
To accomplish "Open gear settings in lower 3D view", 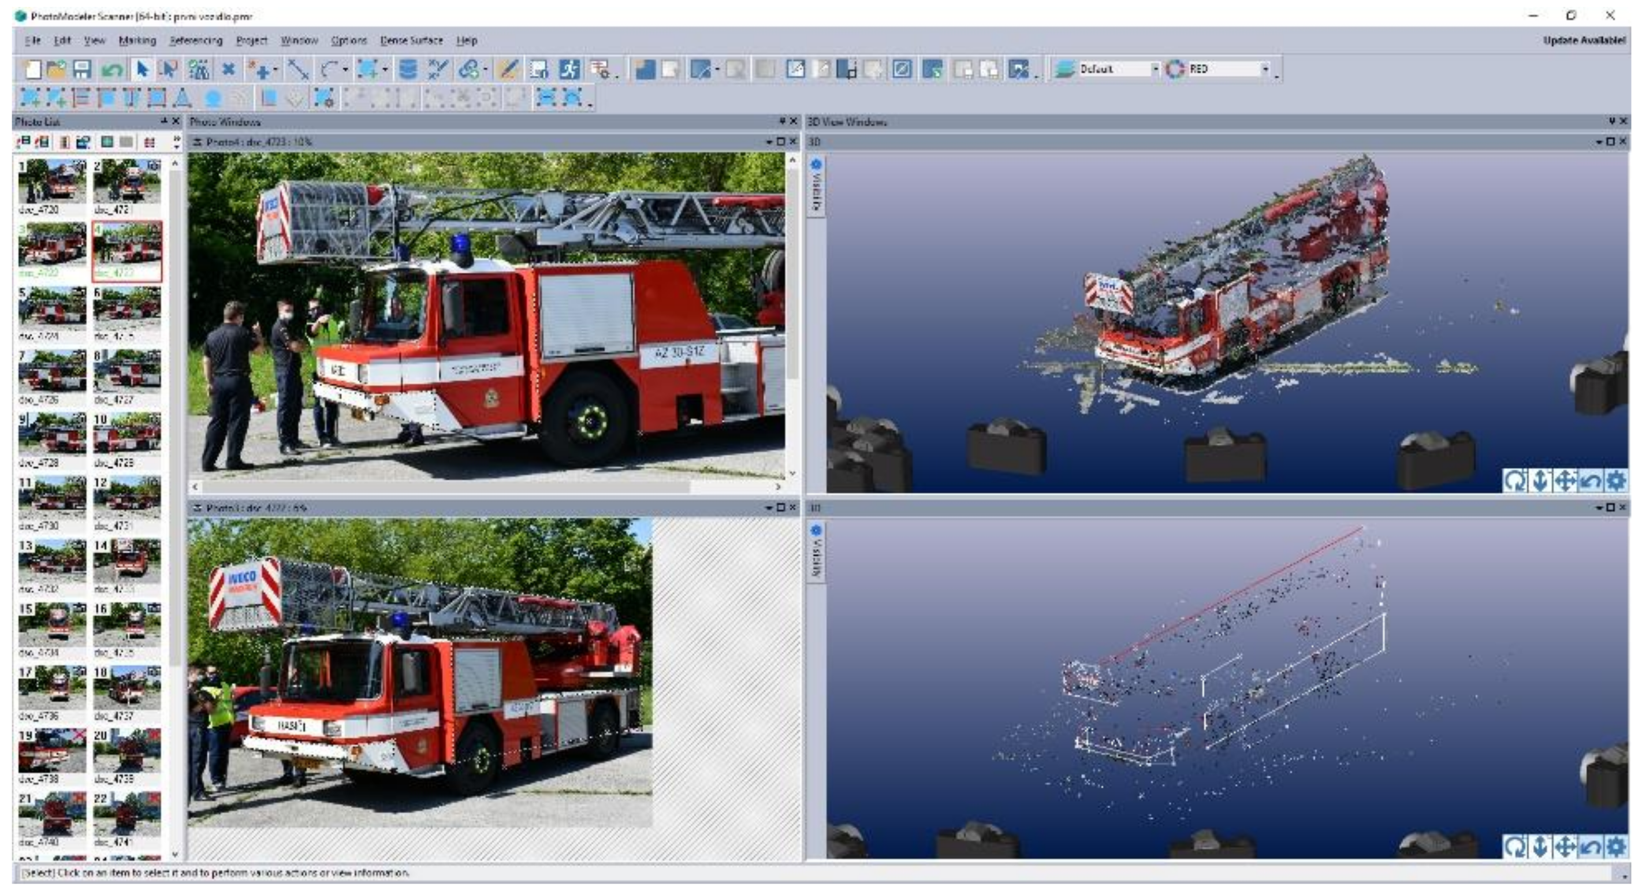I will 1615,846.
